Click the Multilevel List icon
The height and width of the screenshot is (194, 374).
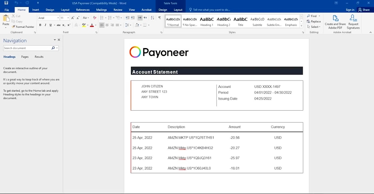coord(118,18)
